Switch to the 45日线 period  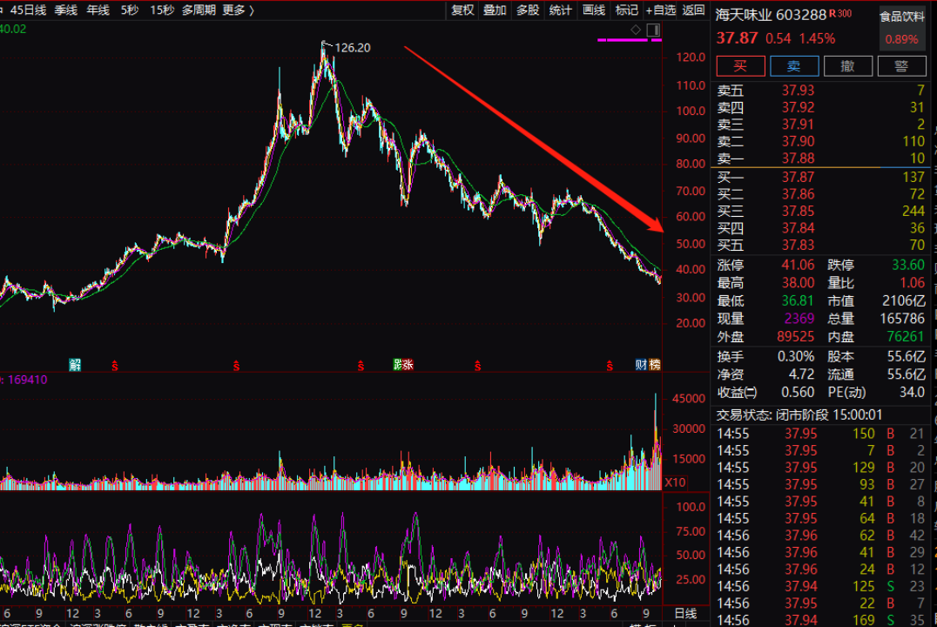pyautogui.click(x=28, y=10)
